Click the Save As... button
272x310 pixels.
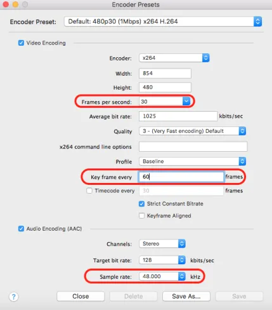(186, 296)
